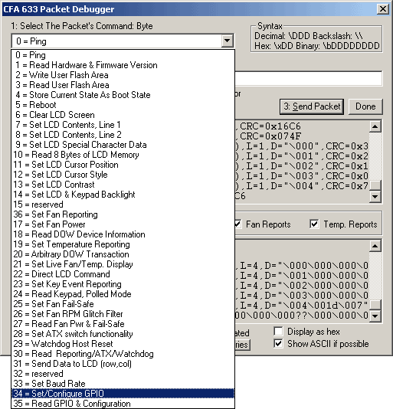The height and width of the screenshot is (409, 393).
Task: Pick '3 = Read User Flash Area'
Action: [123, 85]
